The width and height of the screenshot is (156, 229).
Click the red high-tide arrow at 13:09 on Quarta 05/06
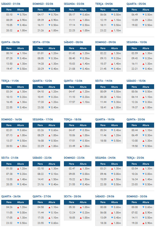[x=143, y=20]
